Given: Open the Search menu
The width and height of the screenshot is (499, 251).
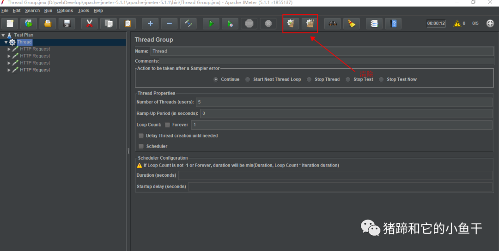Looking at the screenshot, I should [x=32, y=11].
